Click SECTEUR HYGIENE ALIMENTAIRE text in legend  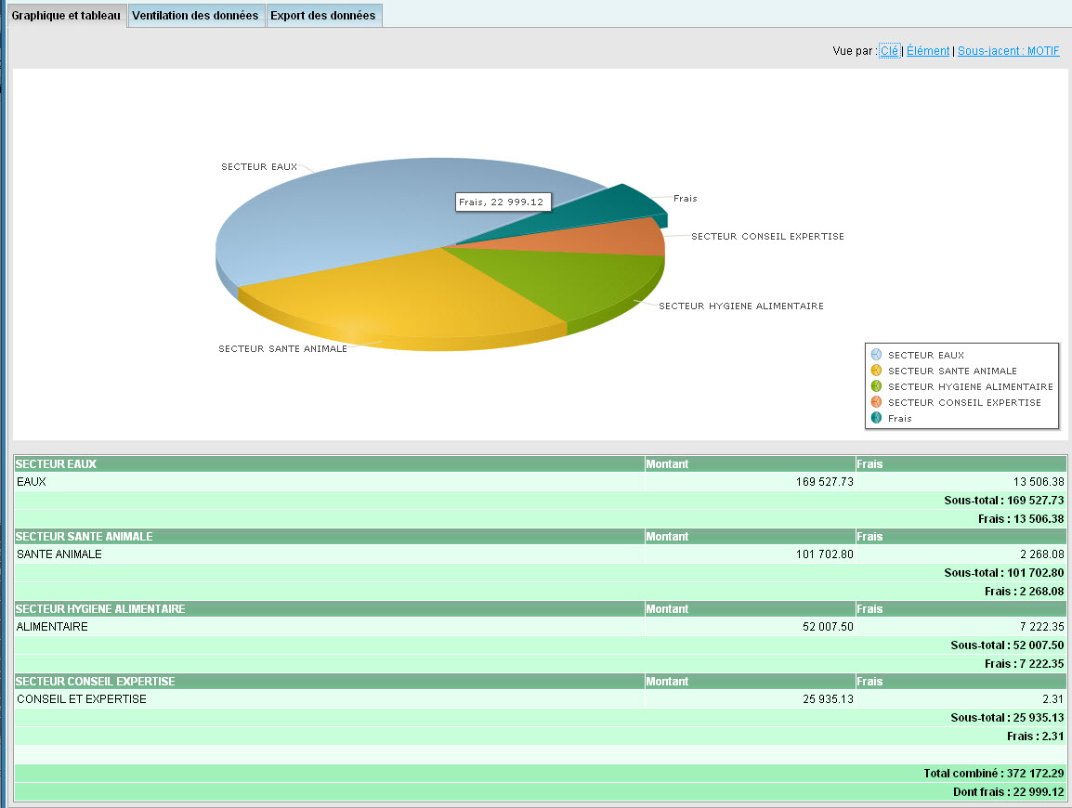point(970,386)
